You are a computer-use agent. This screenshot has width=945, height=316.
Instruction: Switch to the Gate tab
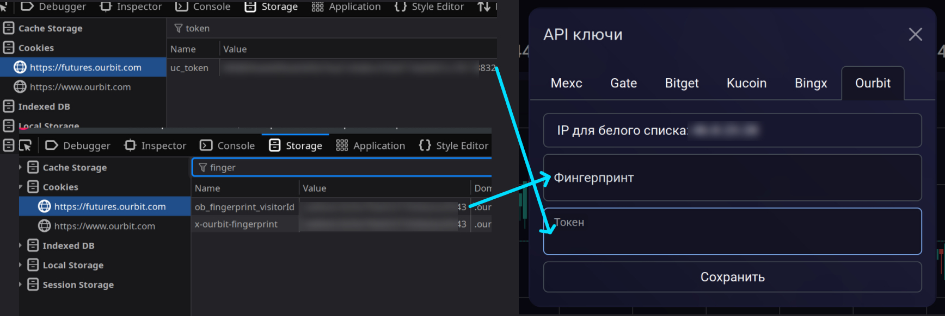[x=623, y=83]
